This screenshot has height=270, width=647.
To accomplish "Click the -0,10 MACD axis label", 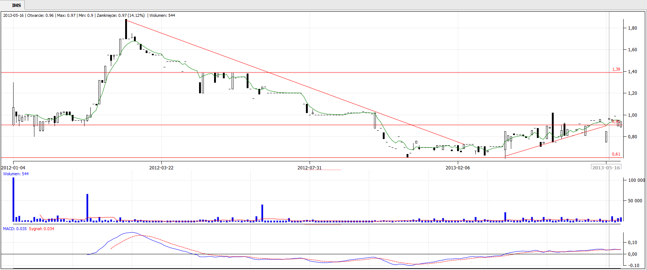I will [633, 266].
